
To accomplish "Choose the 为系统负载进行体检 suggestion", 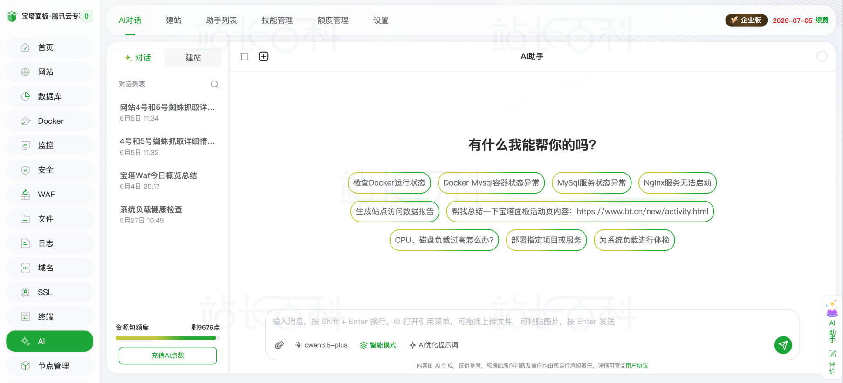I will pyautogui.click(x=634, y=240).
